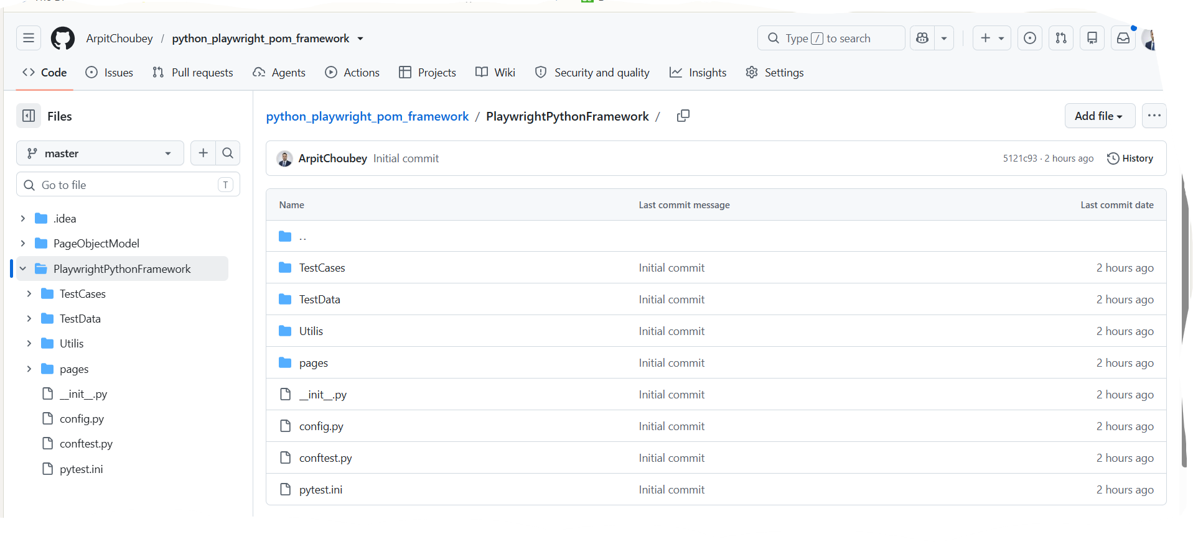The height and width of the screenshot is (542, 1193).
Task: Open commit hash 5121c93
Action: (1020, 158)
